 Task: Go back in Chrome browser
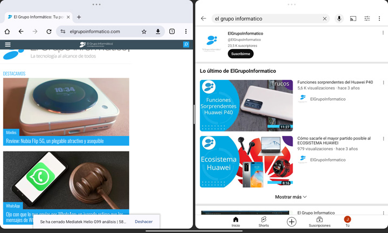pyautogui.click(x=21, y=31)
